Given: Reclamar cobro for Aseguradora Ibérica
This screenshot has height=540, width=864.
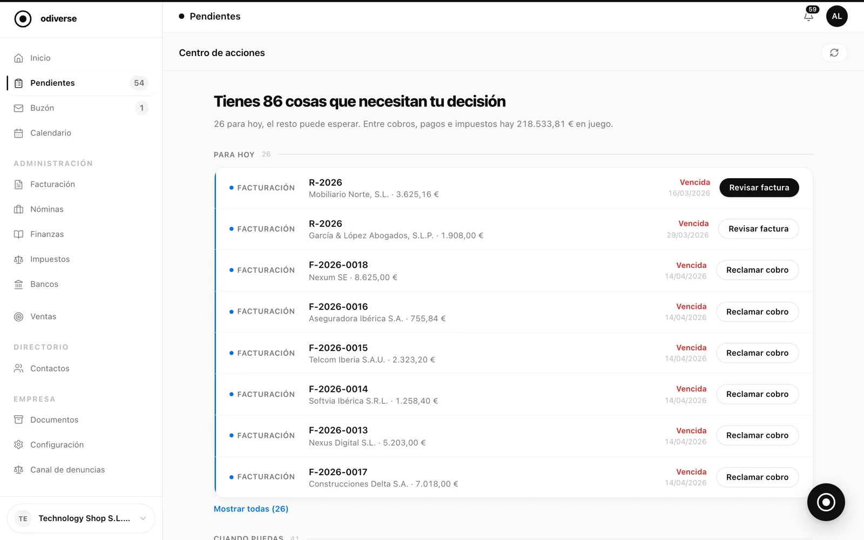Looking at the screenshot, I should 757,312.
